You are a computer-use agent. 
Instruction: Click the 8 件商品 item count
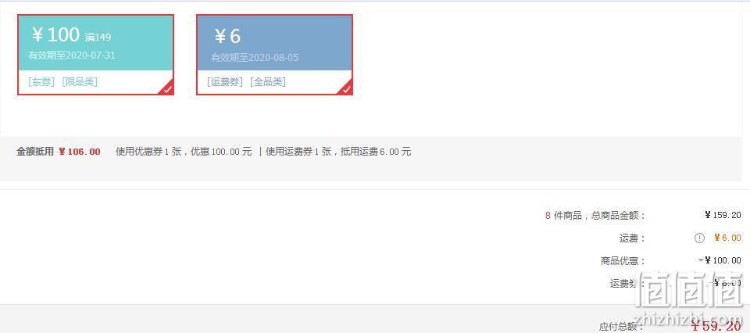[563, 215]
